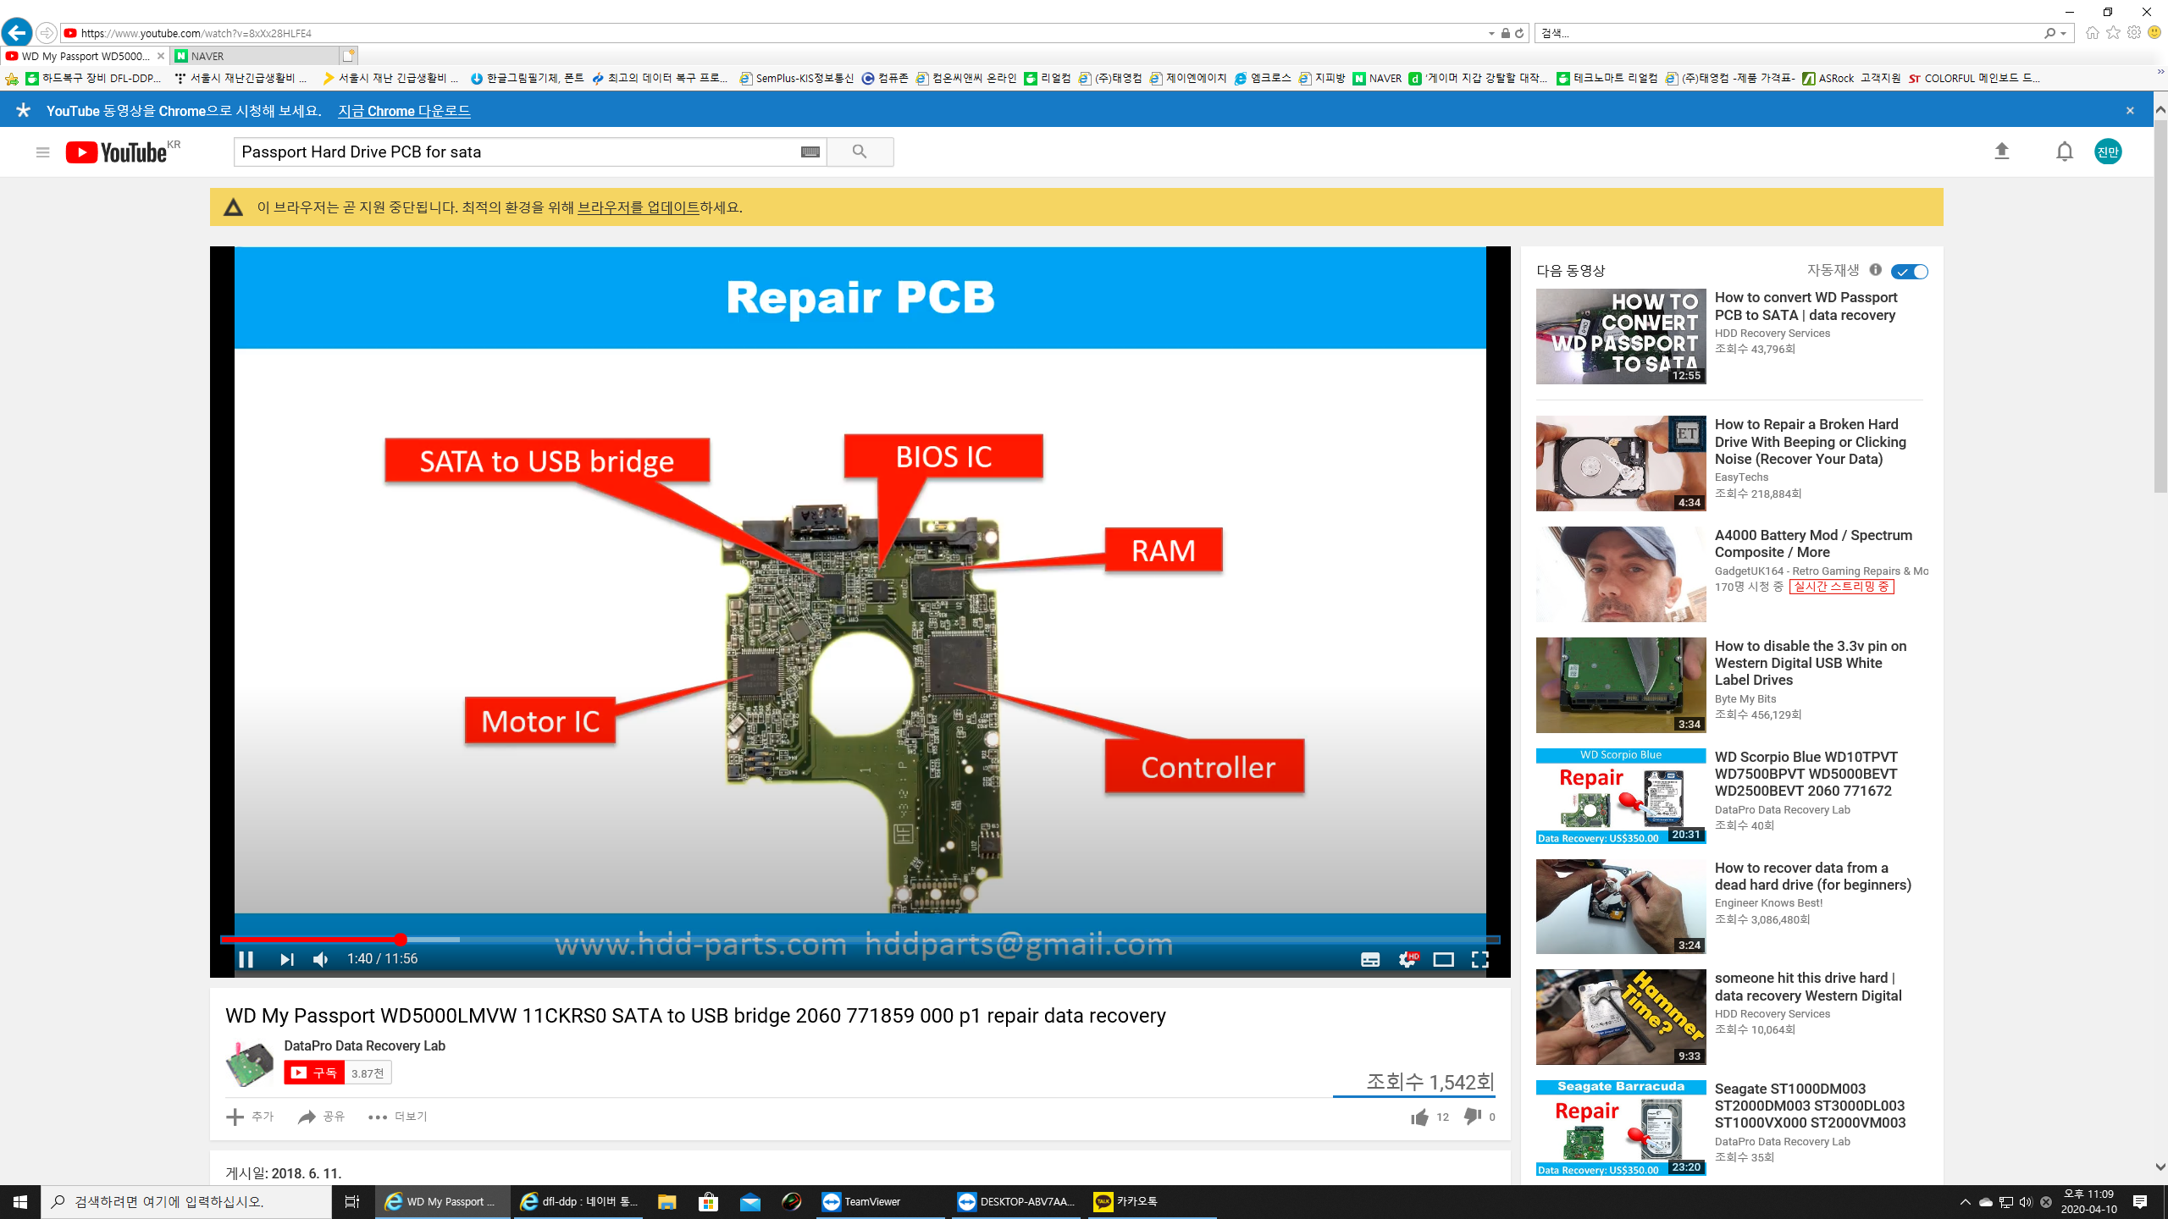The width and height of the screenshot is (2168, 1219).
Task: Switch to theater mode
Action: point(1443,959)
